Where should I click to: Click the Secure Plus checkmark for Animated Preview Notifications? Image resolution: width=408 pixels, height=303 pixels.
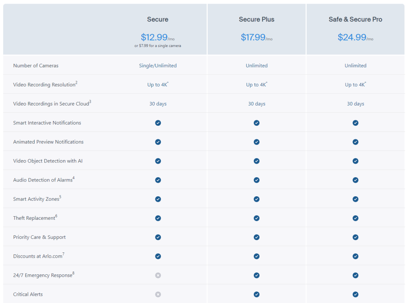pos(257,142)
